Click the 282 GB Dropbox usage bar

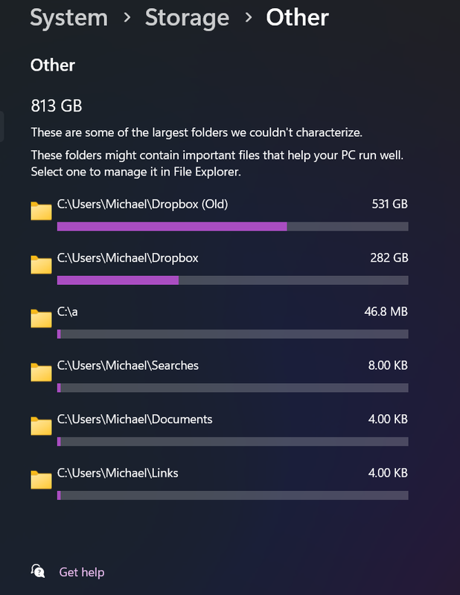[232, 280]
